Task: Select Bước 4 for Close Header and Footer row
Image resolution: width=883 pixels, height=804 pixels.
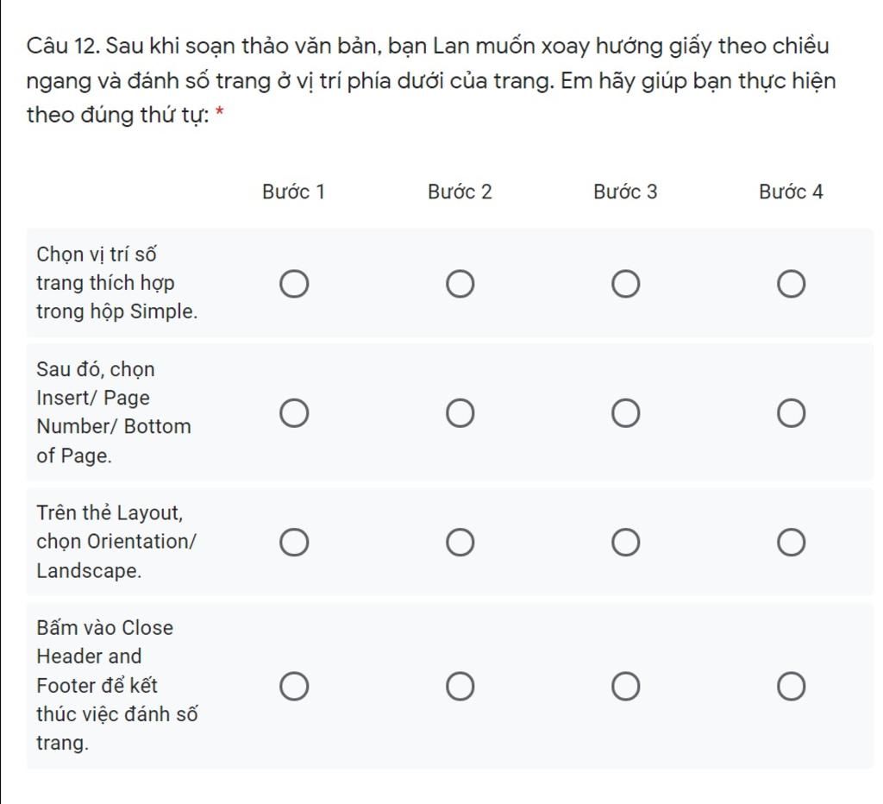Action: (792, 687)
